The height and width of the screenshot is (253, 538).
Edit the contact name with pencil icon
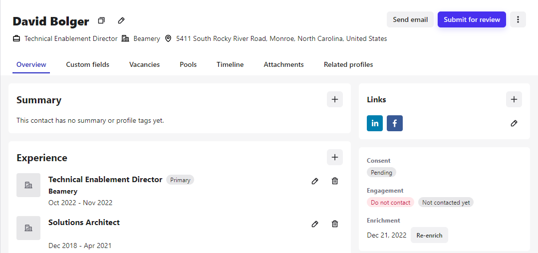(x=121, y=20)
